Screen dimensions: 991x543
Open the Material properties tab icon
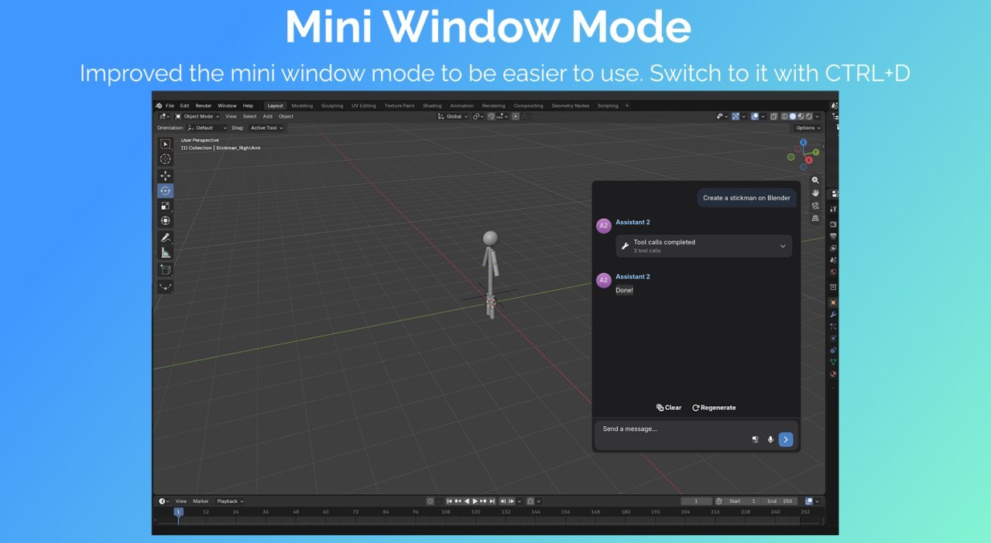point(833,374)
